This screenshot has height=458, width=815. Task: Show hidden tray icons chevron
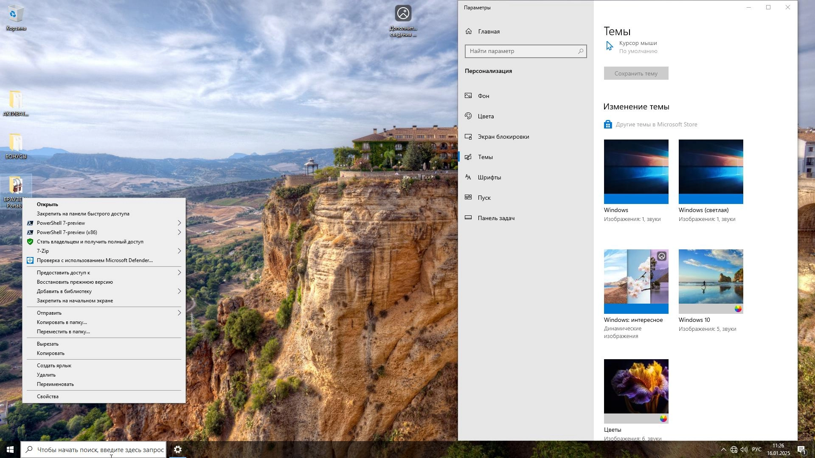(x=723, y=450)
